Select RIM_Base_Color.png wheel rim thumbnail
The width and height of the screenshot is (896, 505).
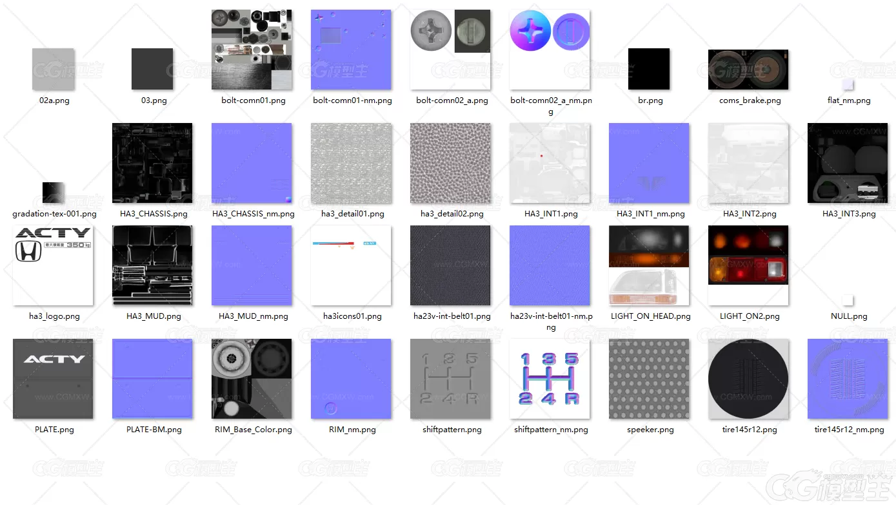click(252, 379)
